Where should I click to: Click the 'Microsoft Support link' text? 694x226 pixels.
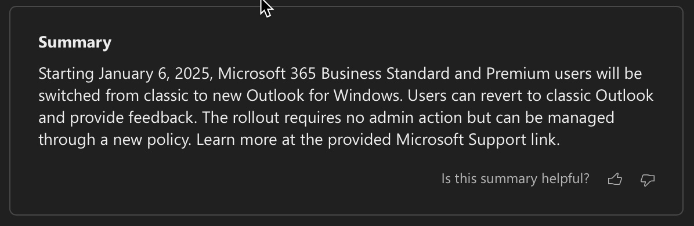[x=476, y=140]
